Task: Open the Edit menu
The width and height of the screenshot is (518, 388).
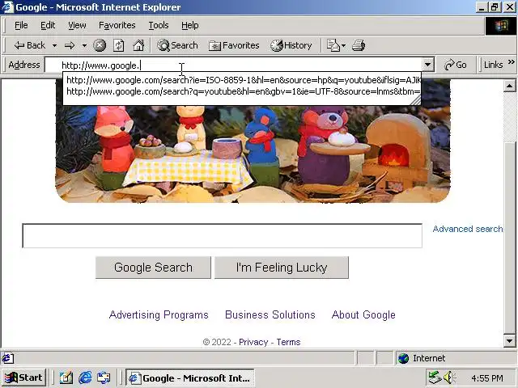Action: pyautogui.click(x=48, y=25)
